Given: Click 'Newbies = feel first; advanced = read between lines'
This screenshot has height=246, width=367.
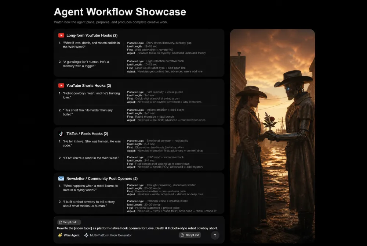Looking at the screenshot, I should (x=171, y=120).
